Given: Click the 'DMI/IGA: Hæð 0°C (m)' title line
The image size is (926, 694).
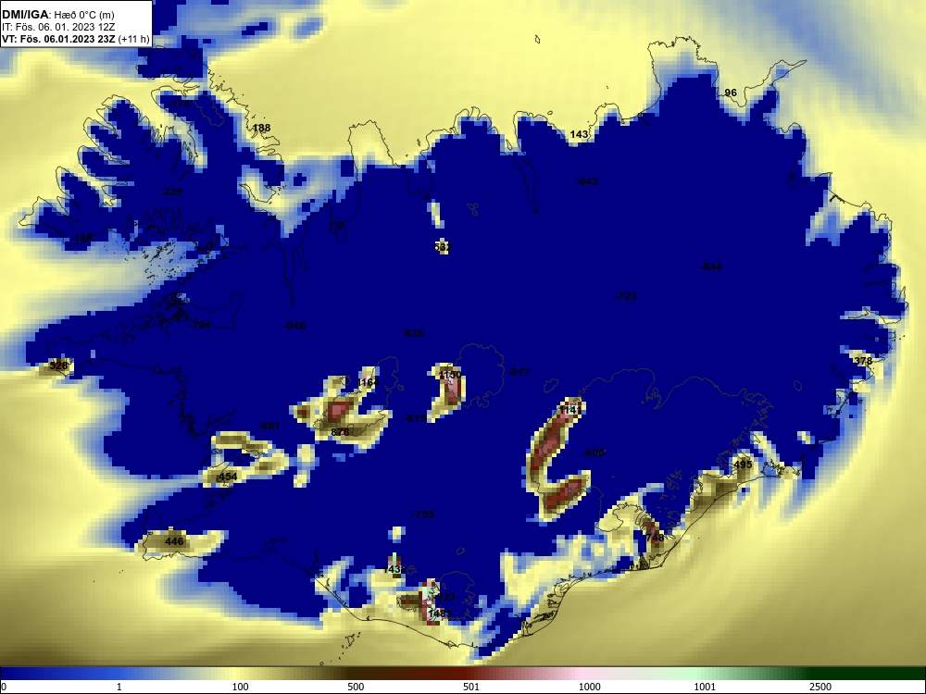Looking at the screenshot, I should click(58, 15).
